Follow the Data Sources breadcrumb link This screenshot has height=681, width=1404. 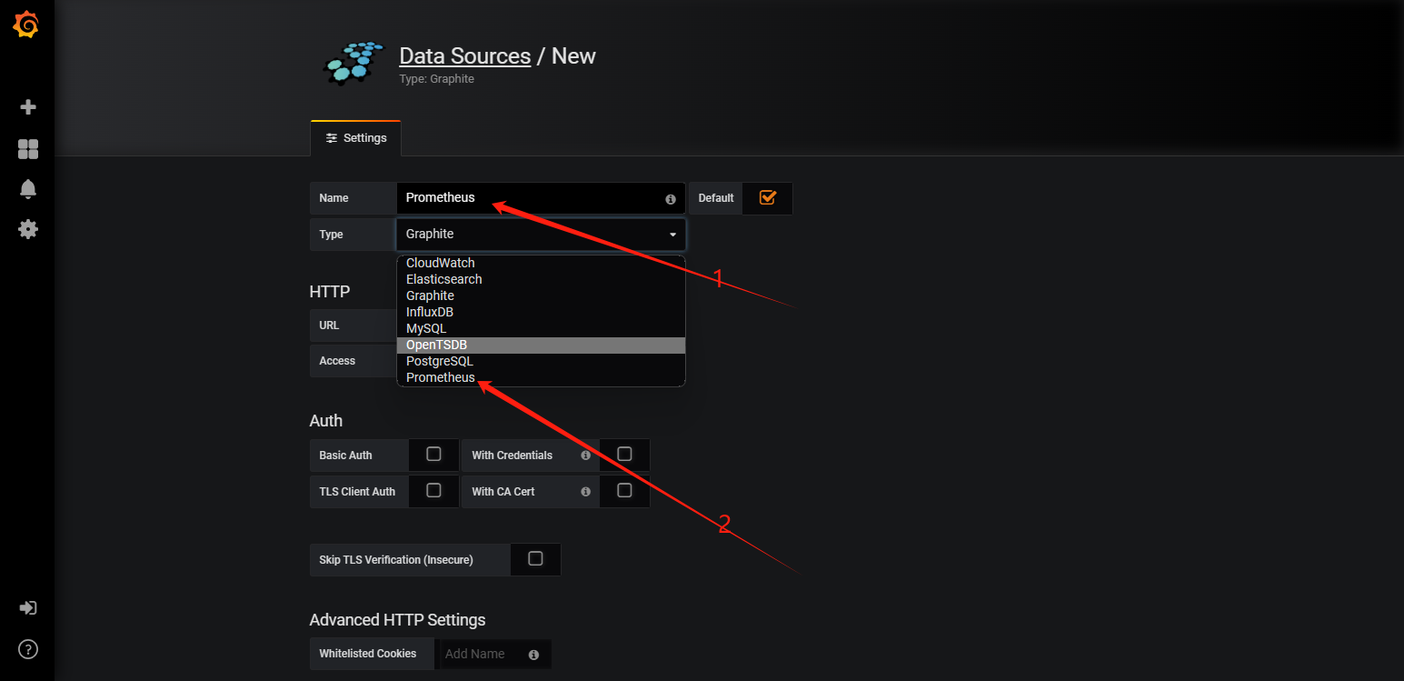(464, 56)
